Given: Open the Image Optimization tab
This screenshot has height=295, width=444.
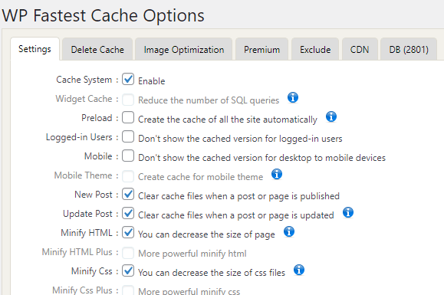Looking at the screenshot, I should pos(184,50).
